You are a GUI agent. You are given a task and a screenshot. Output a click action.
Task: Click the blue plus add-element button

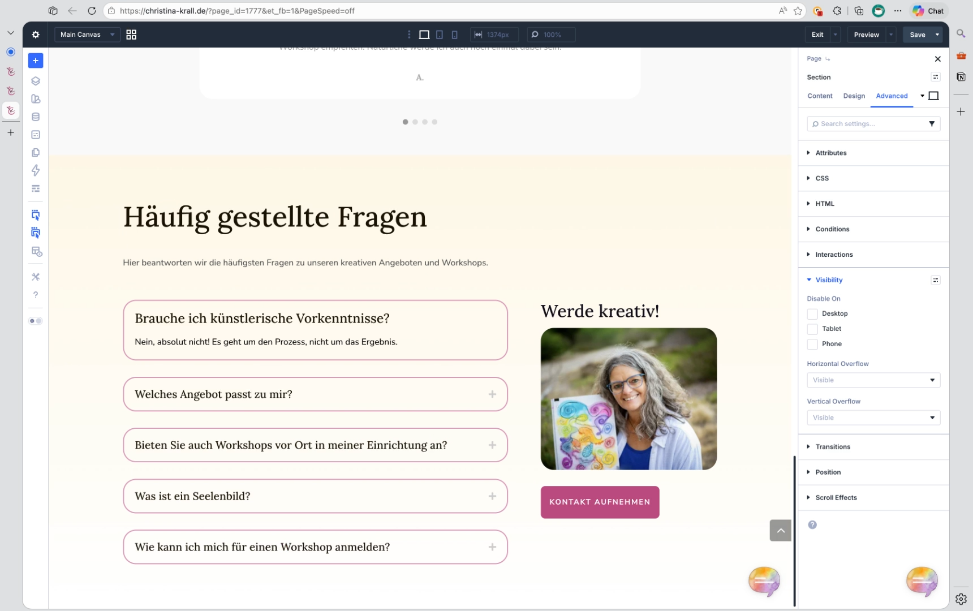click(x=36, y=61)
